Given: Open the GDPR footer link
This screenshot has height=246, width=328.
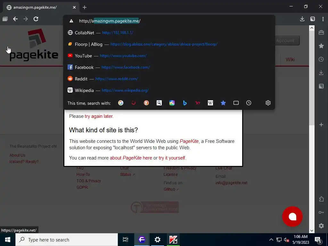Looking at the screenshot, I should coord(82,187).
